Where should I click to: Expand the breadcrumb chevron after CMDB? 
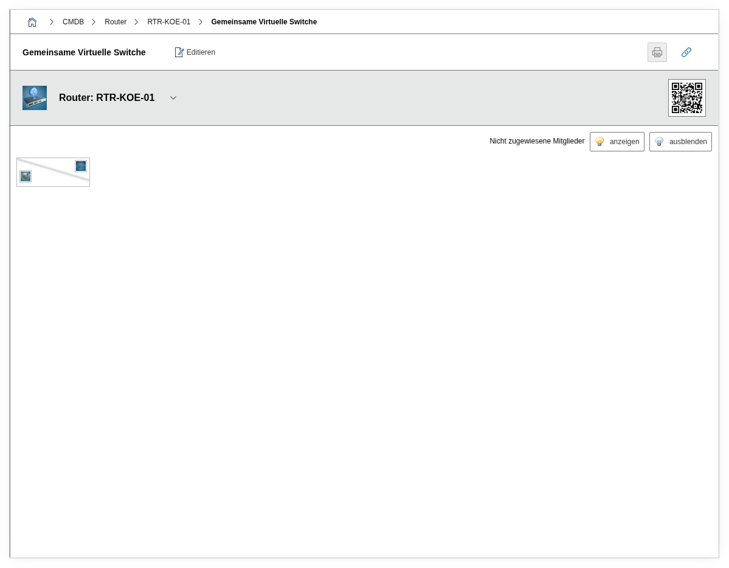94,22
